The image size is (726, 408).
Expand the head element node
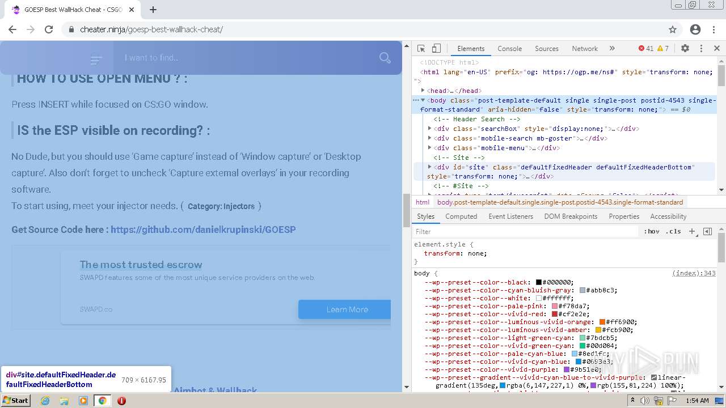coord(423,91)
